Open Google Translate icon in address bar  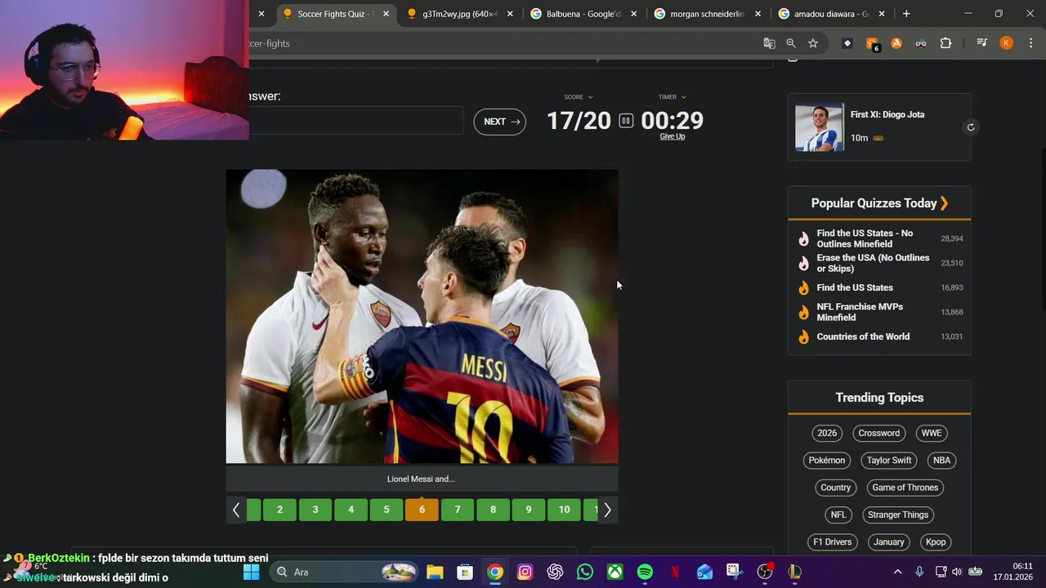tap(769, 43)
